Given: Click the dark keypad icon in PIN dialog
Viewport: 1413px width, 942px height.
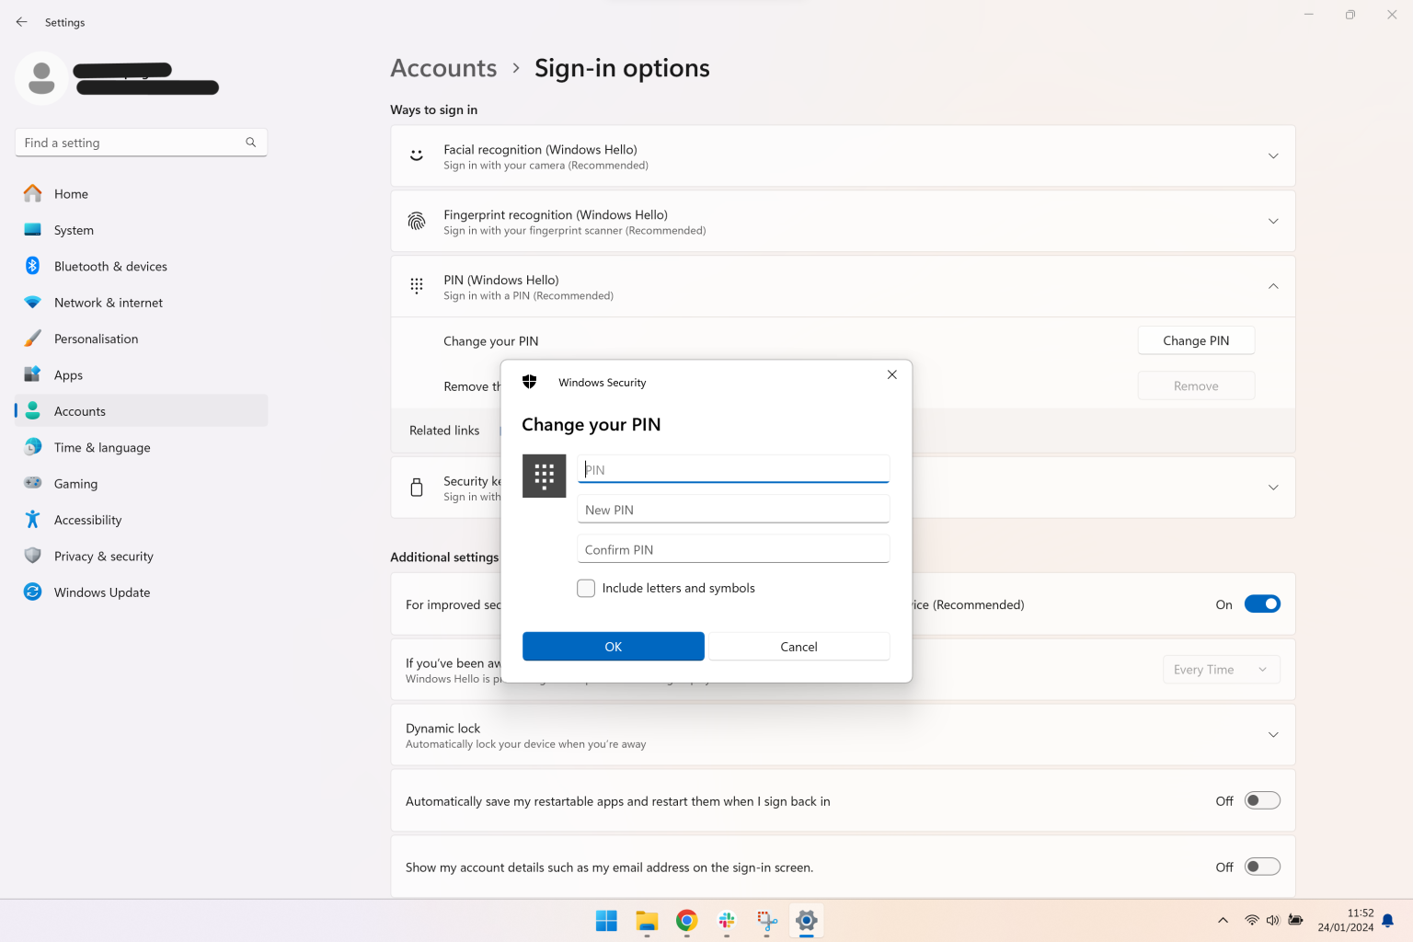Looking at the screenshot, I should (545, 476).
